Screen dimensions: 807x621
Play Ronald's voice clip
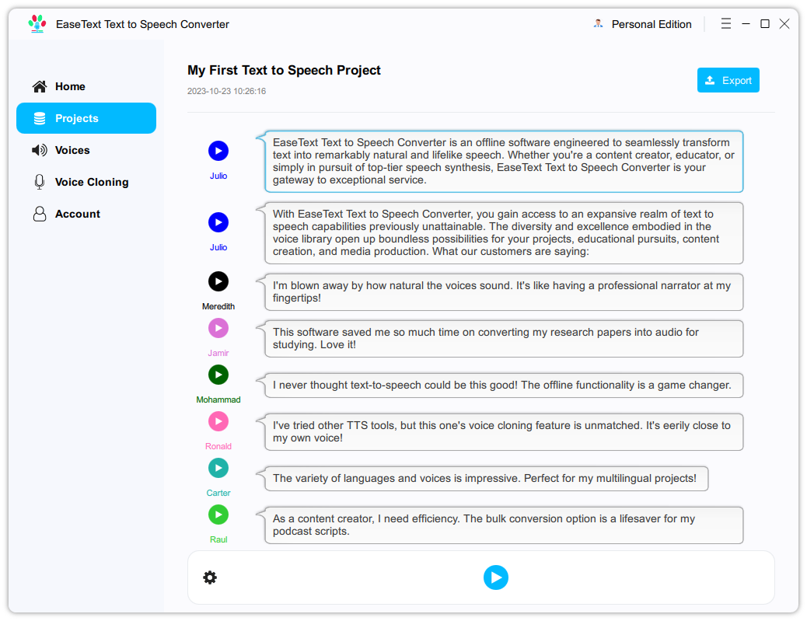click(218, 421)
